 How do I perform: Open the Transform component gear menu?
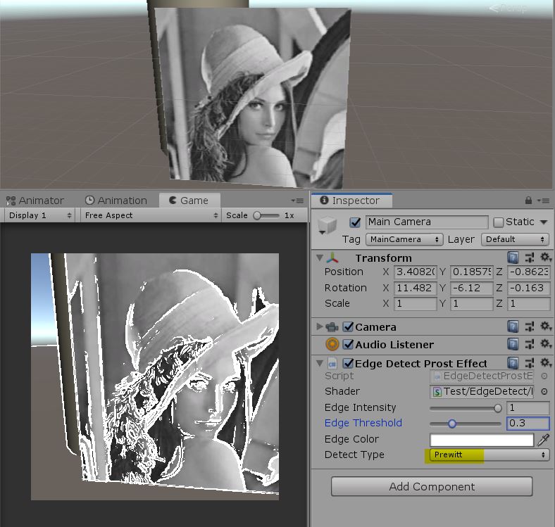pyautogui.click(x=545, y=257)
